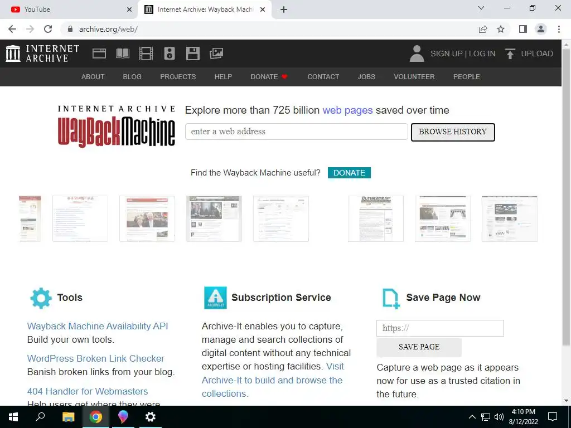This screenshot has height=428, width=571.
Task: Close the YouTube tab
Action: (x=129, y=9)
